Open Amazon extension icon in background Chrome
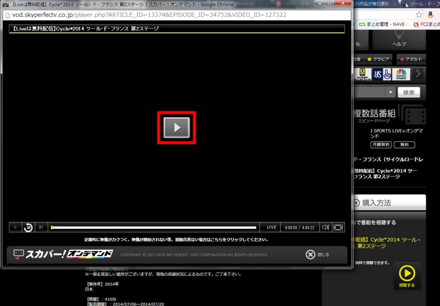This screenshot has height=306, width=440. 431,15
